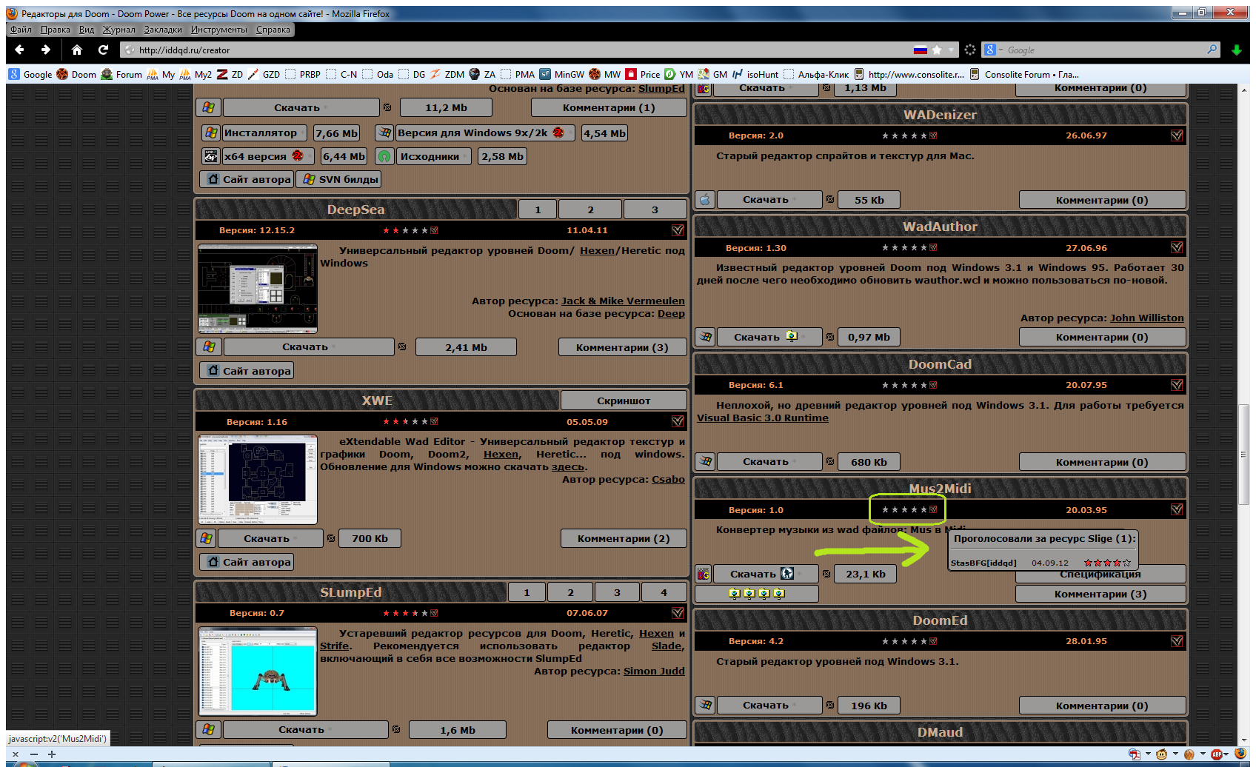1256x767 pixels.
Task: Open the Инструменты menu
Action: 218,30
